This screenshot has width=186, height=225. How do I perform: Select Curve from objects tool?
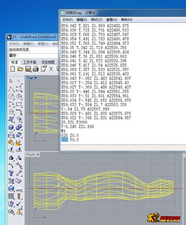click(x=11, y=135)
